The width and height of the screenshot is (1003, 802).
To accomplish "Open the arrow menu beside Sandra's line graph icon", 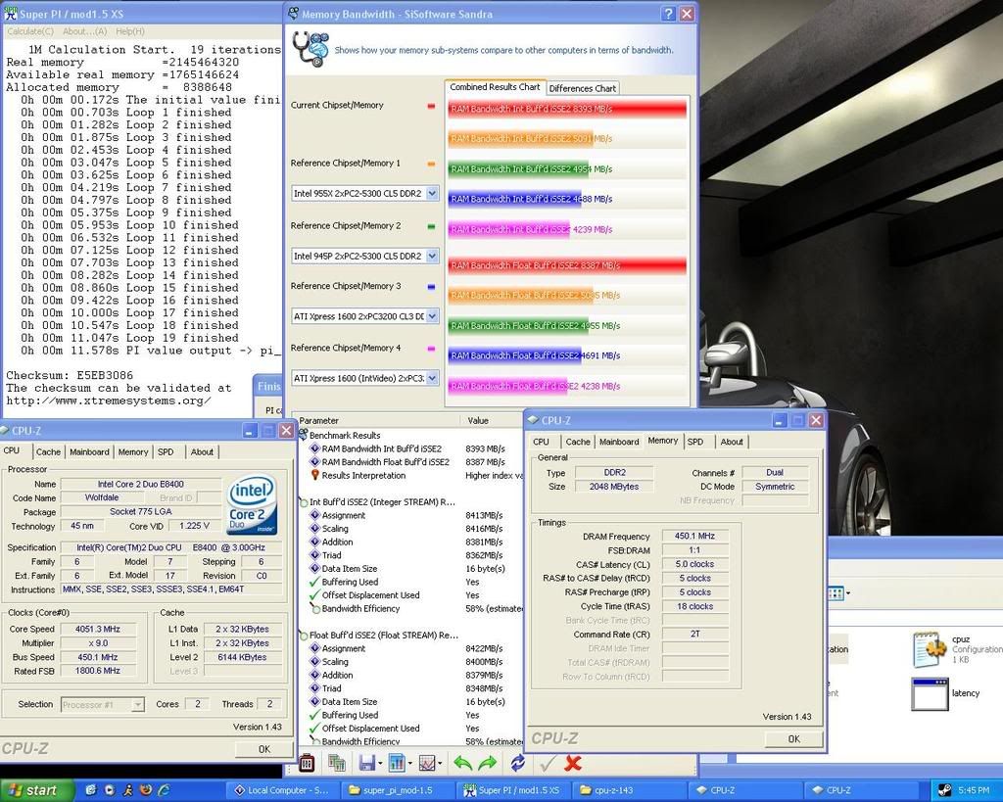I will [x=440, y=763].
